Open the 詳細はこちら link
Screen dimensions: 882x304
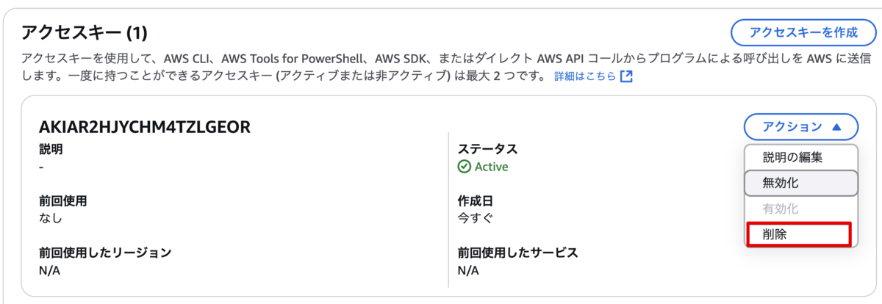click(x=585, y=76)
